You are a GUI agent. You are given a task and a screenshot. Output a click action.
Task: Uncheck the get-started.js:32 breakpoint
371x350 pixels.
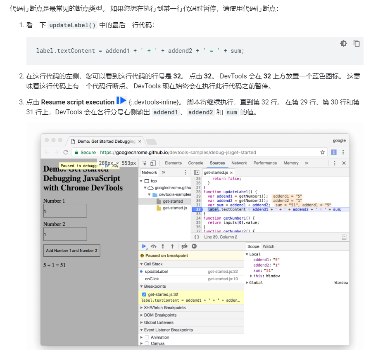144,294
